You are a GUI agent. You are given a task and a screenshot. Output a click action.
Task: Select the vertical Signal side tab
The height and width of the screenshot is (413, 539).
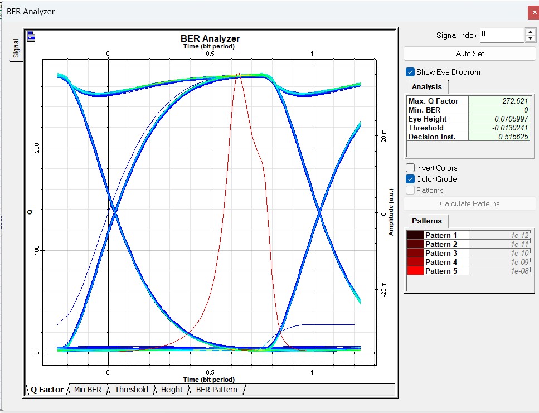[16, 47]
